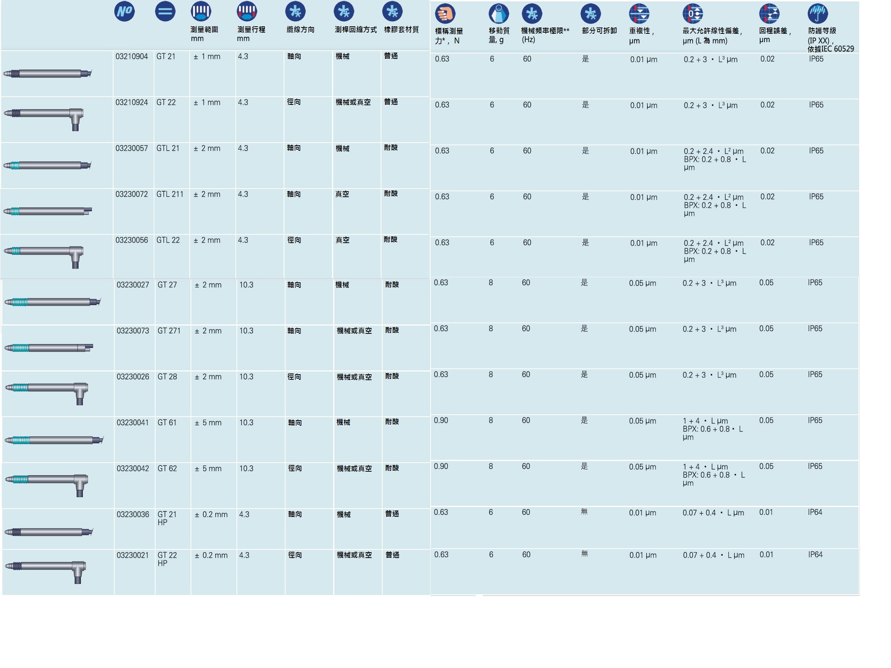Click order number 03230027
Viewport: 891px width, 668px height.
[x=133, y=285]
